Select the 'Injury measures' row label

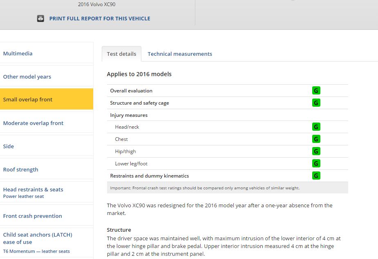click(x=129, y=115)
